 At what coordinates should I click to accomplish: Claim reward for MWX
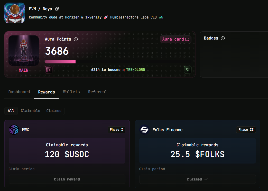[x=67, y=179]
